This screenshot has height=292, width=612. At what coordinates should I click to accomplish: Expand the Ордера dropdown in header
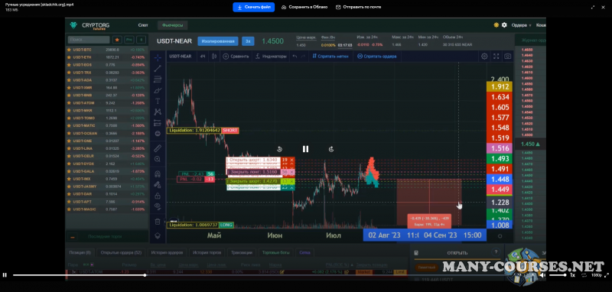522,25
